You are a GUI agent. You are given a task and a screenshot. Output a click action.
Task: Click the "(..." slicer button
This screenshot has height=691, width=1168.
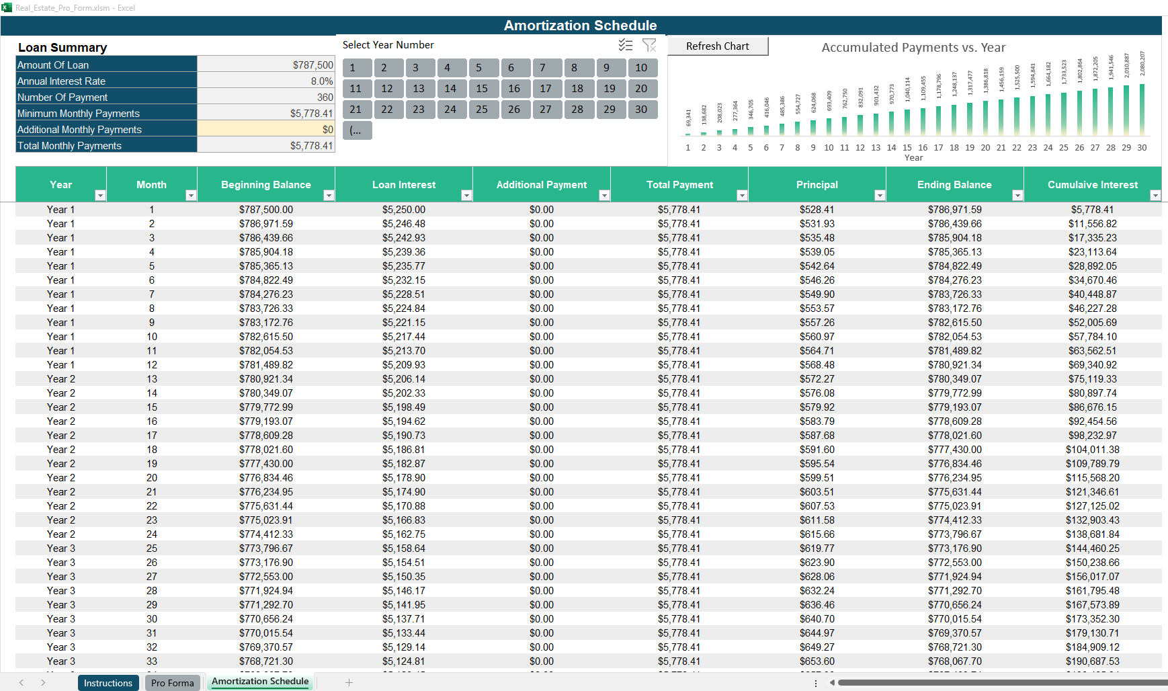pos(357,130)
